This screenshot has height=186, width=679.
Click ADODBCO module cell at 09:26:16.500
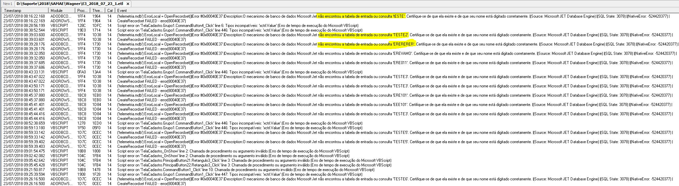(x=61, y=179)
